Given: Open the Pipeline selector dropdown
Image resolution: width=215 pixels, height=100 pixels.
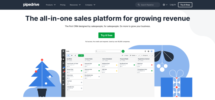Looking at the screenshot, I should pos(134,56).
